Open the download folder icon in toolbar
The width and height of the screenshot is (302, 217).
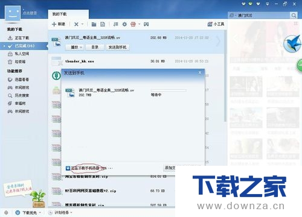click(94, 24)
